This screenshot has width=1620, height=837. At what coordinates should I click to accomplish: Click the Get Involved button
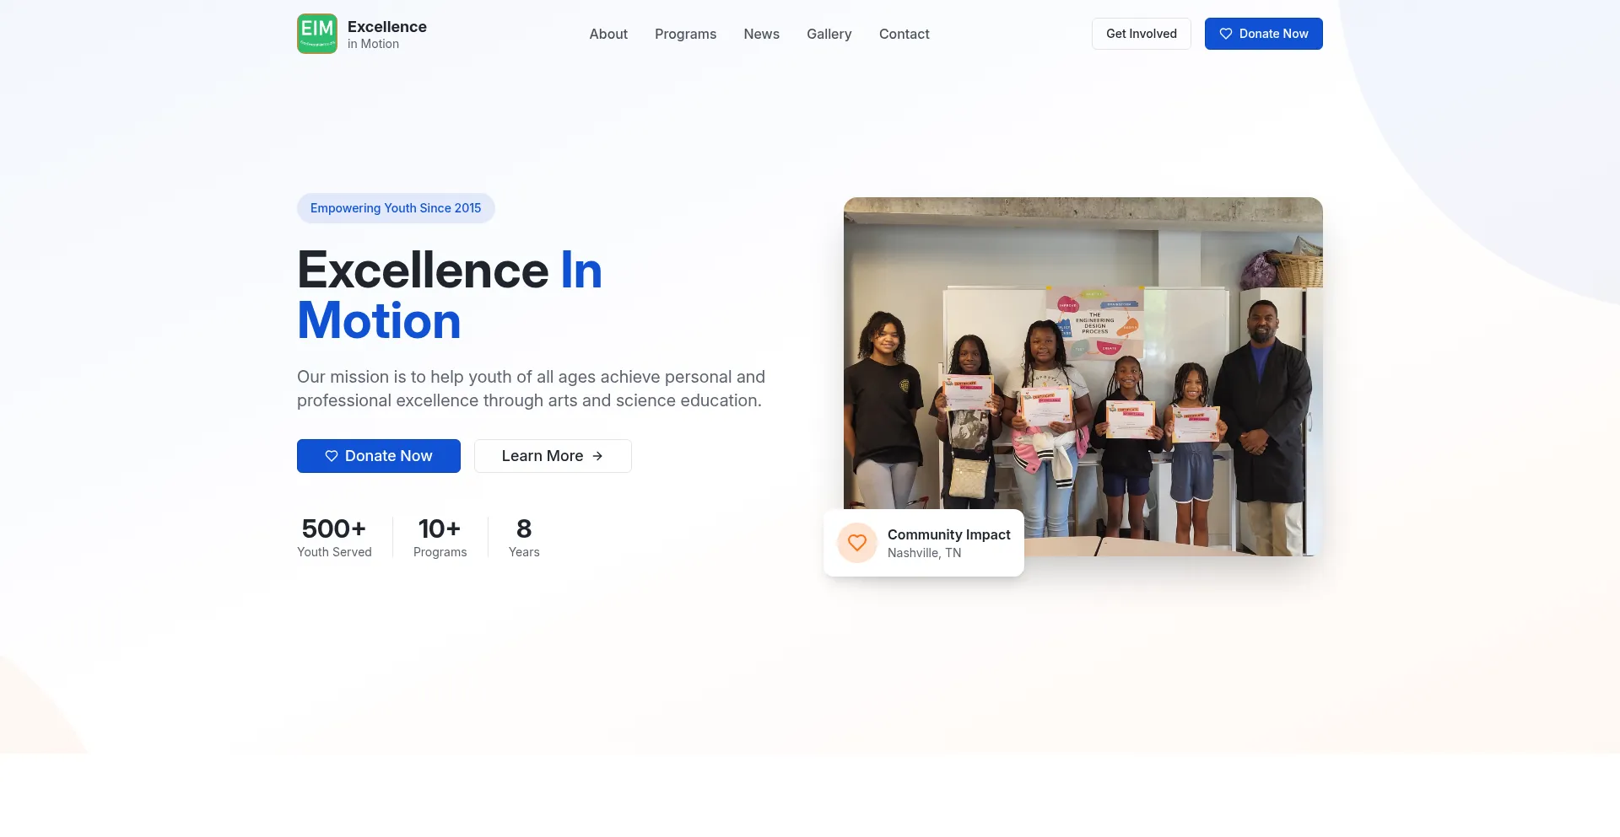click(1141, 34)
